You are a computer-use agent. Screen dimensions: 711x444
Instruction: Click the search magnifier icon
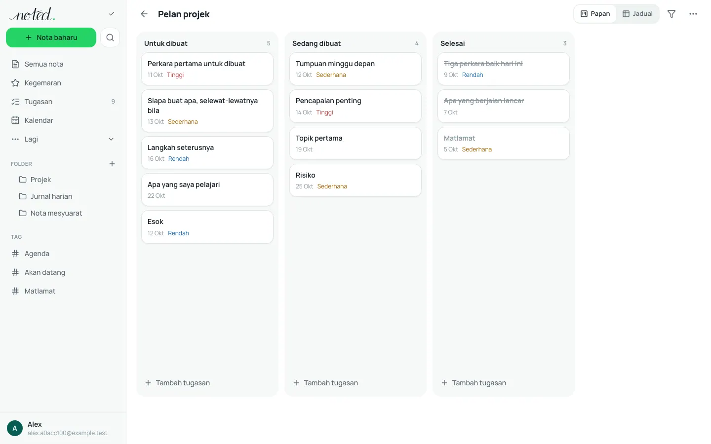pos(110,37)
